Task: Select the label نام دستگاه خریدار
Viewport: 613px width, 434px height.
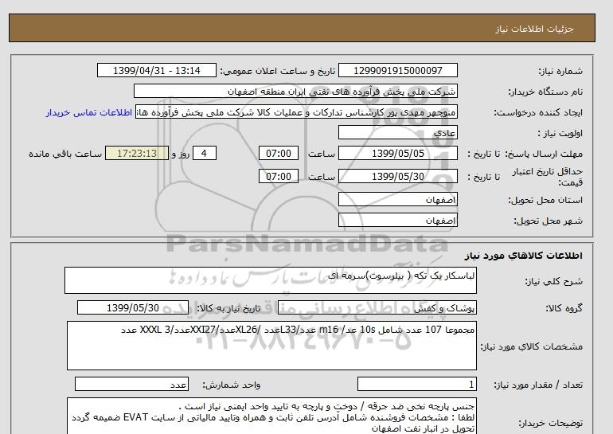Action: point(545,92)
